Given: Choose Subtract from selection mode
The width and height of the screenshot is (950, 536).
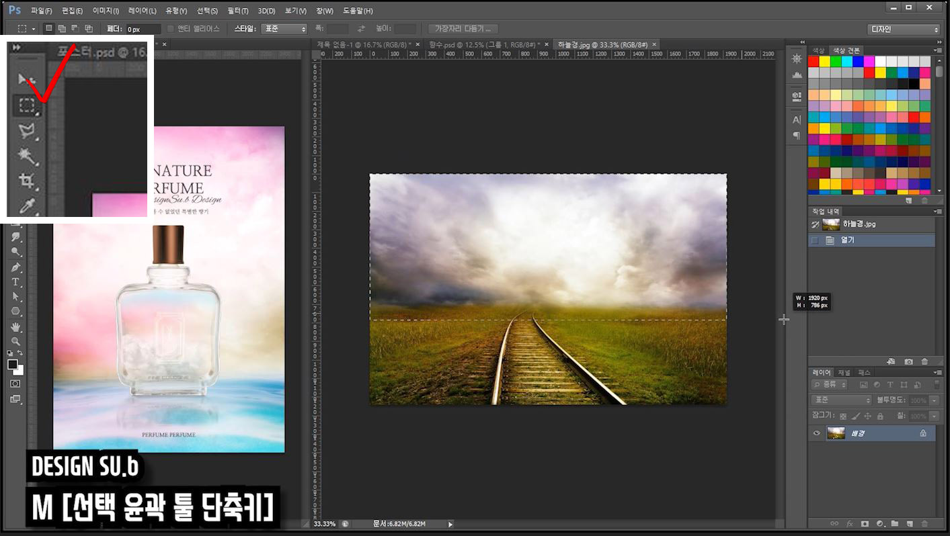Looking at the screenshot, I should 75,29.
